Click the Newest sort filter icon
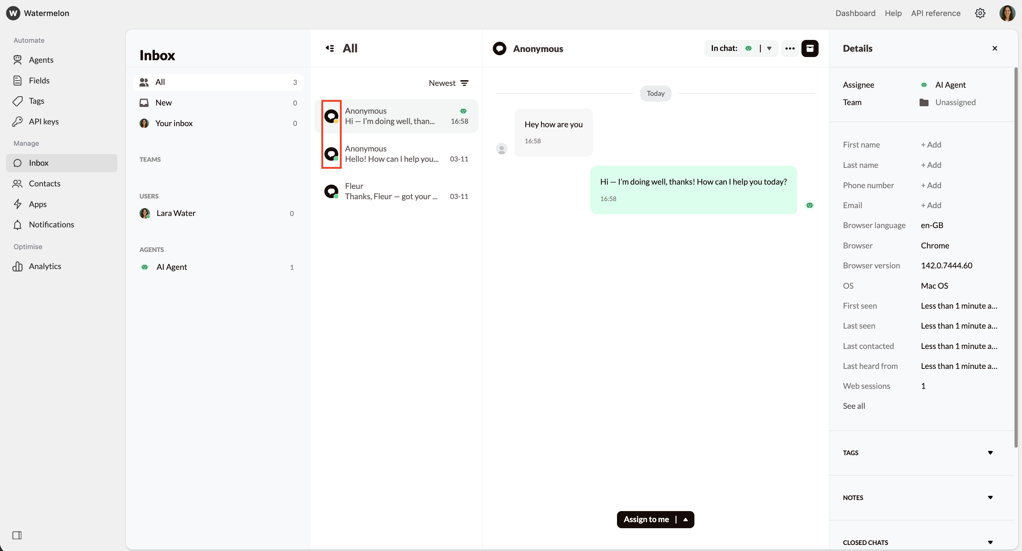The width and height of the screenshot is (1022, 551). pyautogui.click(x=464, y=83)
